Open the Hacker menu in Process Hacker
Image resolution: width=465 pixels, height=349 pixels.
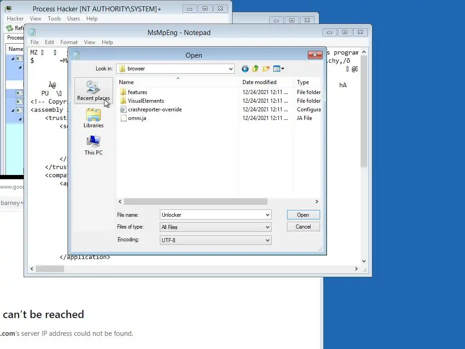click(x=15, y=18)
